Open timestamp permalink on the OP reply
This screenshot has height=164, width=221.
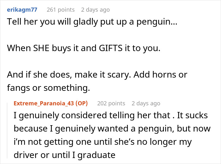click(x=146, y=103)
